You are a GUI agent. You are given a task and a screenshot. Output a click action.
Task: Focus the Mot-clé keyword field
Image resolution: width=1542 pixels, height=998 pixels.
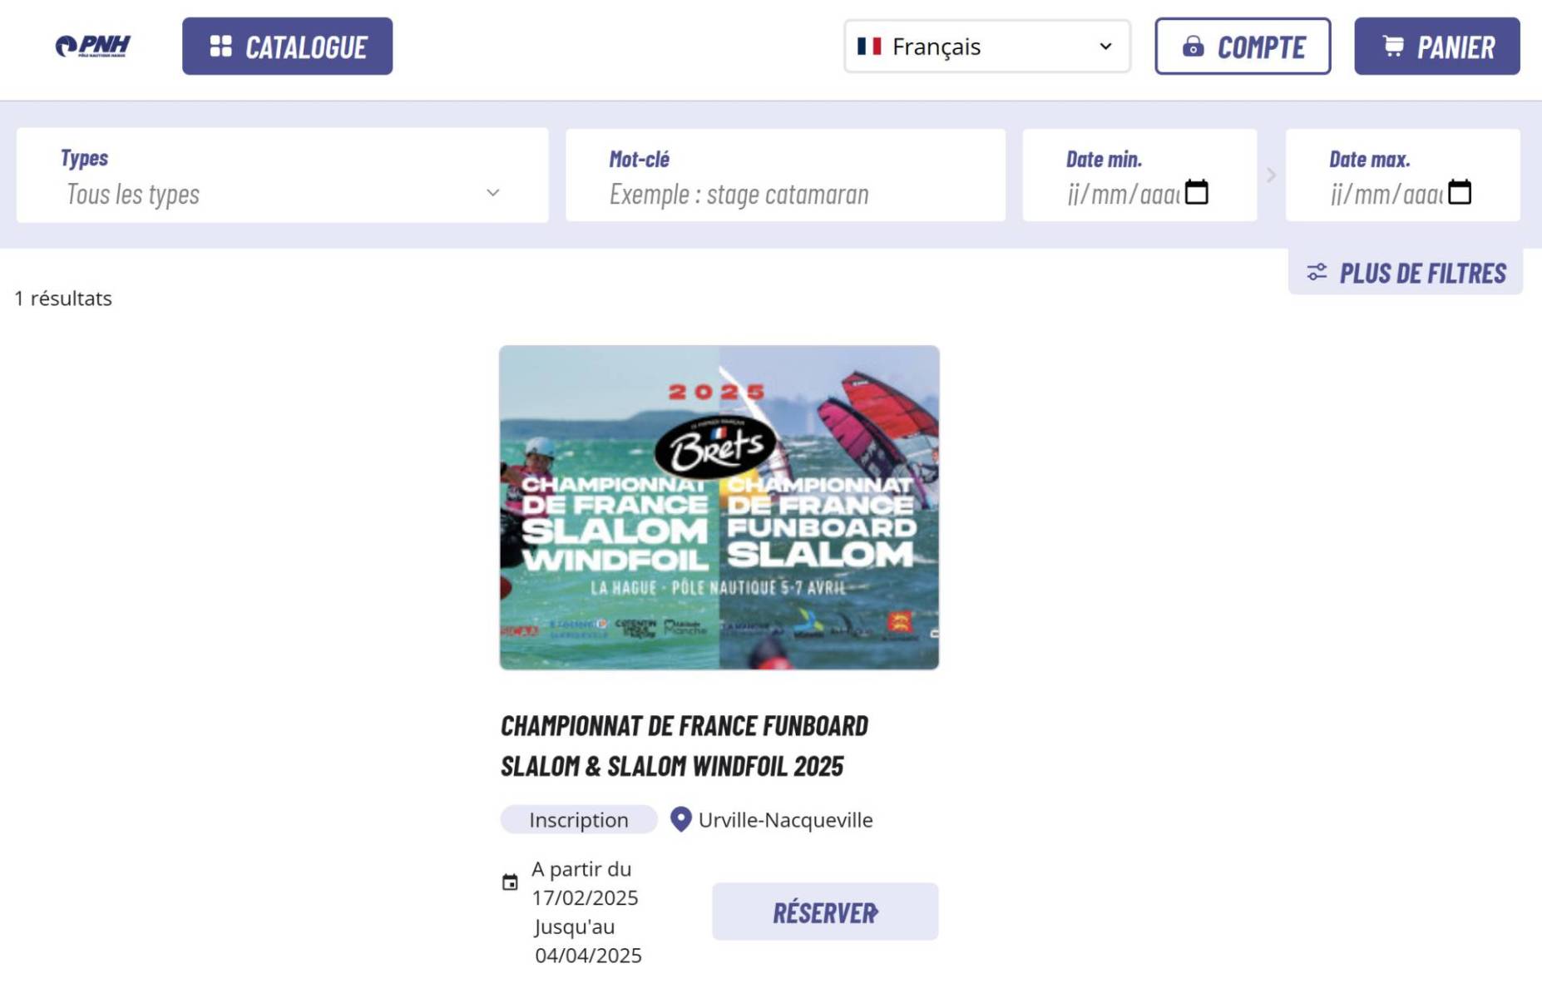(x=785, y=175)
